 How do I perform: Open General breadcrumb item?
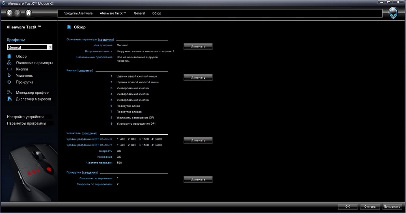pos(139,13)
